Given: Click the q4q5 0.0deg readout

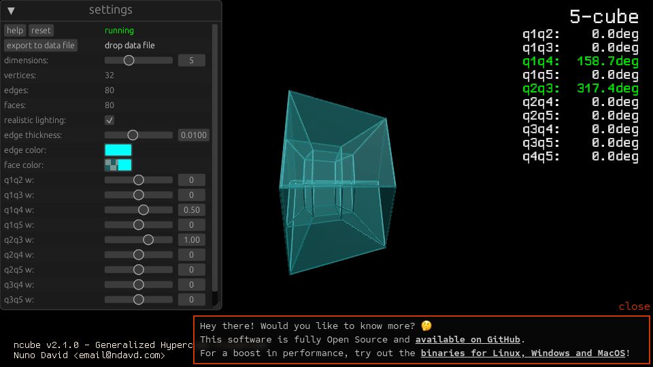Looking at the screenshot, I should [580, 156].
